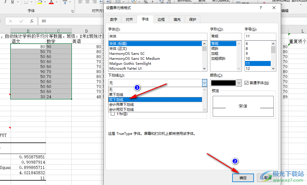The image size is (307, 185).
Task: Decrease indent in the ribbon
Action: click(102, 2)
